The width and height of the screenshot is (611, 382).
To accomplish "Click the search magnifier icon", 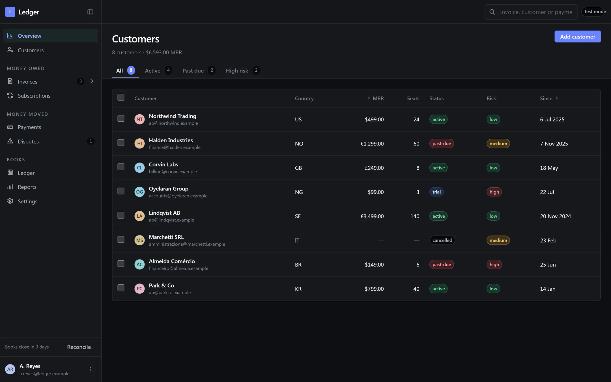I will click(492, 12).
